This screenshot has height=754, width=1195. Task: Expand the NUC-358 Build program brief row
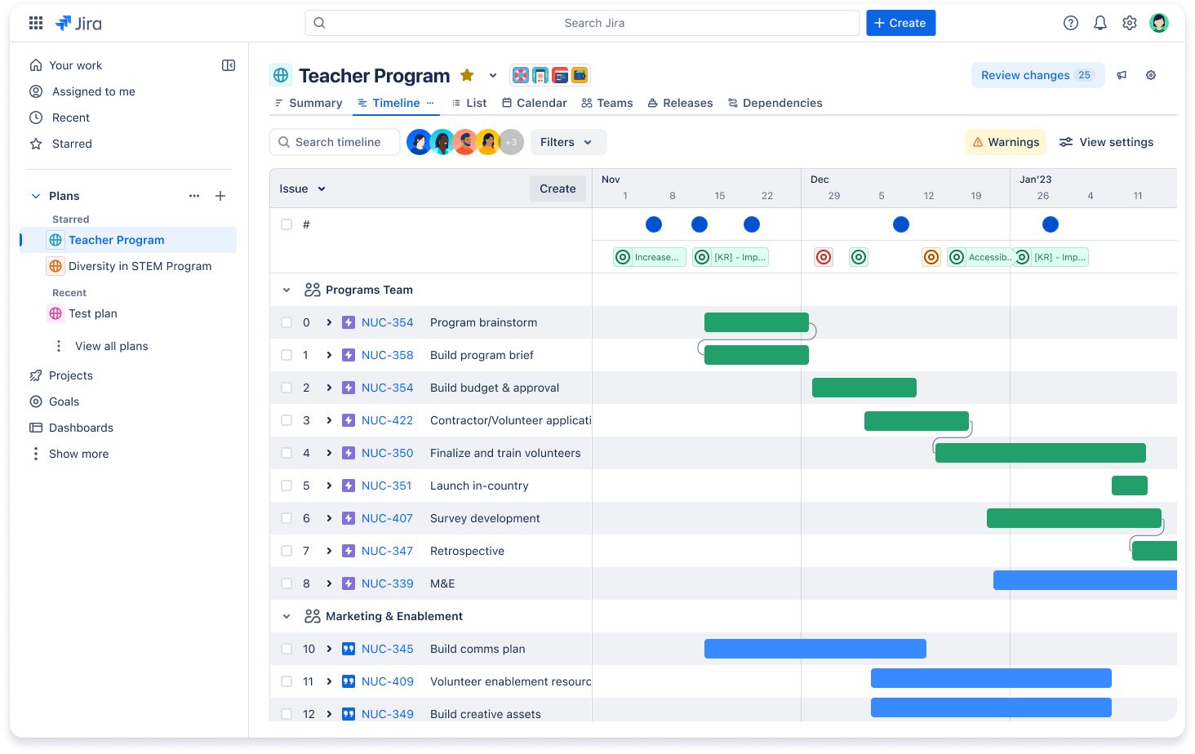[x=329, y=355]
